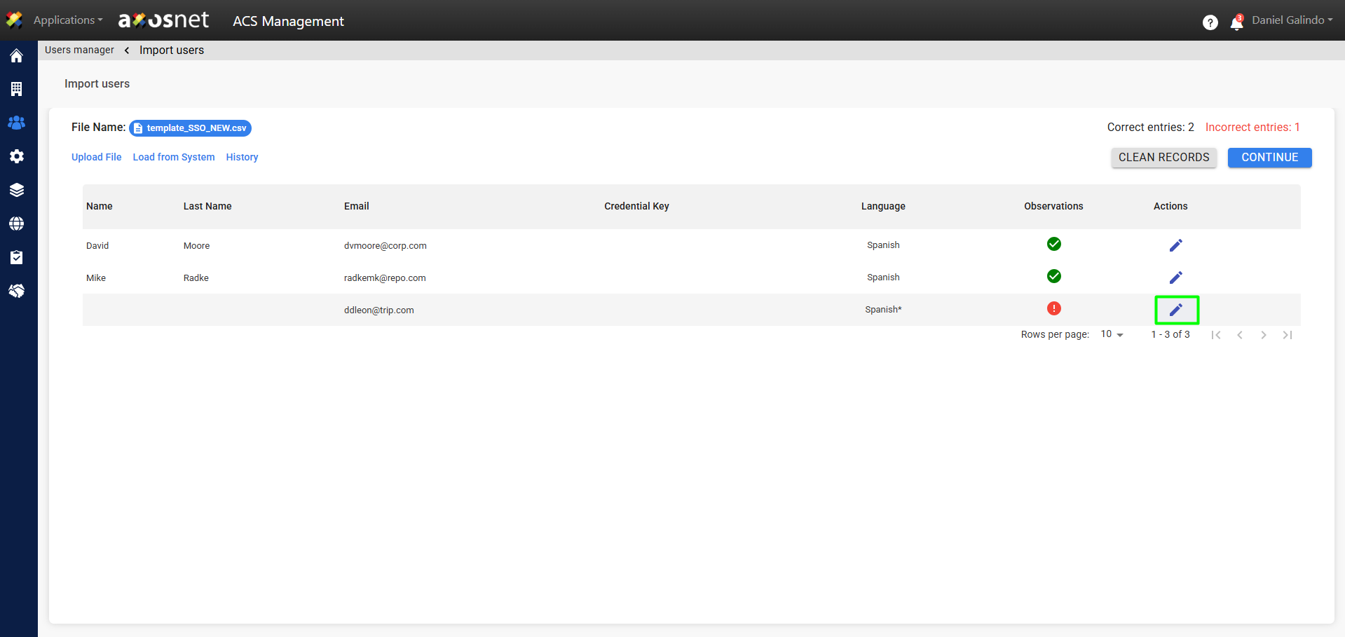Image resolution: width=1345 pixels, height=637 pixels.
Task: Open the help question mark icon
Action: pos(1210,22)
